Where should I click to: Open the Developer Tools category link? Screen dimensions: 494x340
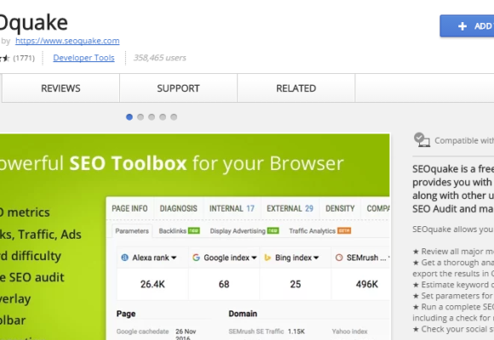(x=83, y=58)
